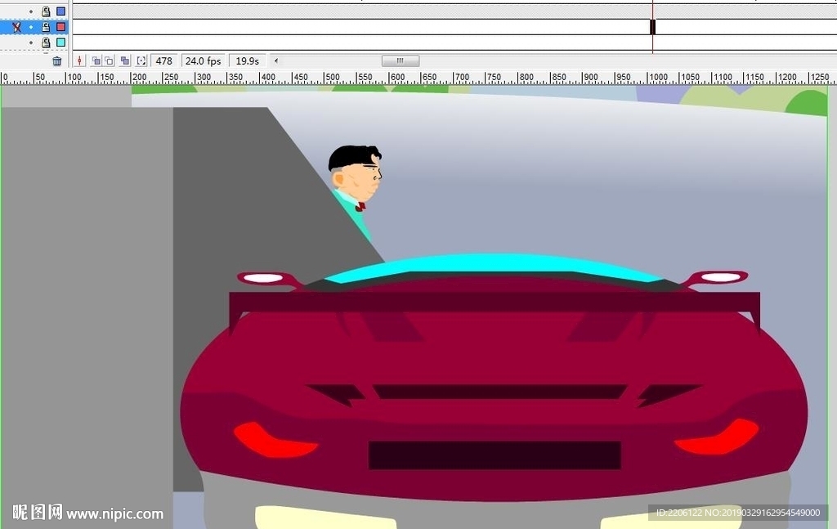Click keyframe at playhead in selected layer
This screenshot has height=529, width=837.
[652, 27]
